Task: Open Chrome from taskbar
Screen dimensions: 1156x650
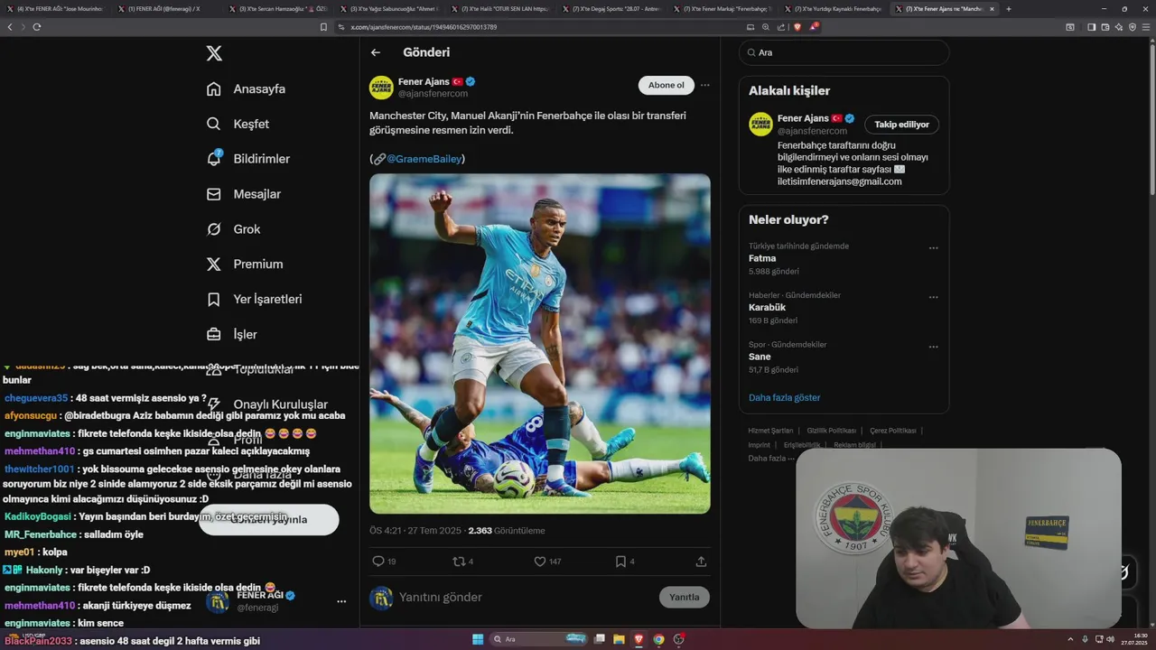Action: [x=658, y=639]
